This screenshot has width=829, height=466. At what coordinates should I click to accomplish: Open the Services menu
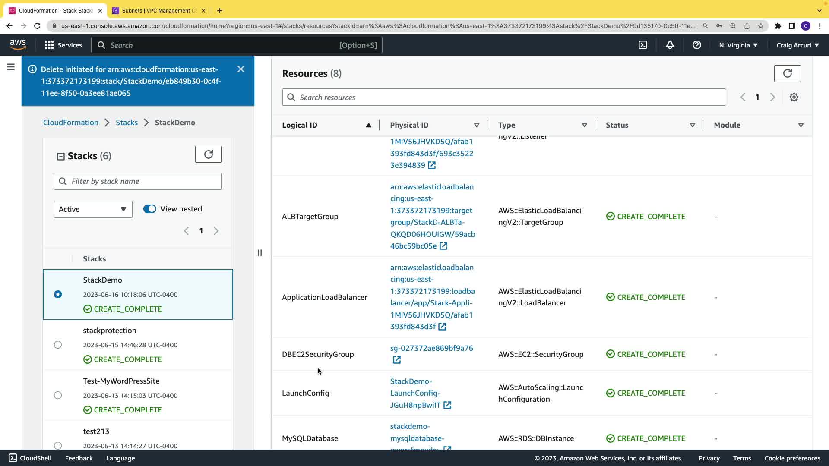[63, 45]
